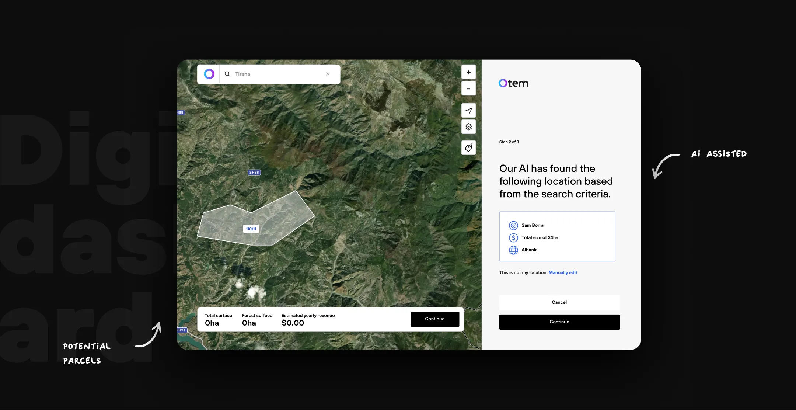796x410 pixels.
Task: Click the Otem logo in side panel
Action: coord(513,83)
